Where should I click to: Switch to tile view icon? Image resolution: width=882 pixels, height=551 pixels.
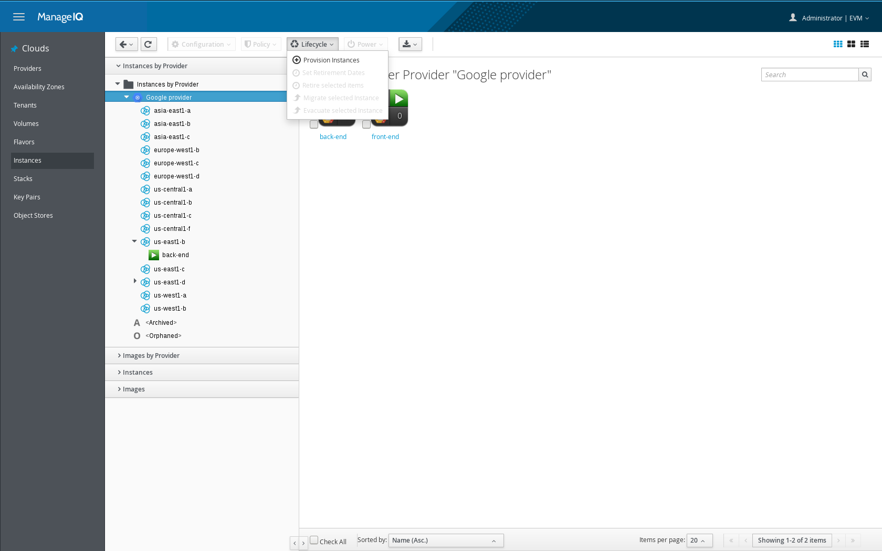tap(851, 44)
